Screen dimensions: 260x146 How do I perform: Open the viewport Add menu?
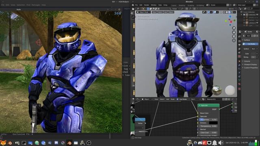click(165, 12)
